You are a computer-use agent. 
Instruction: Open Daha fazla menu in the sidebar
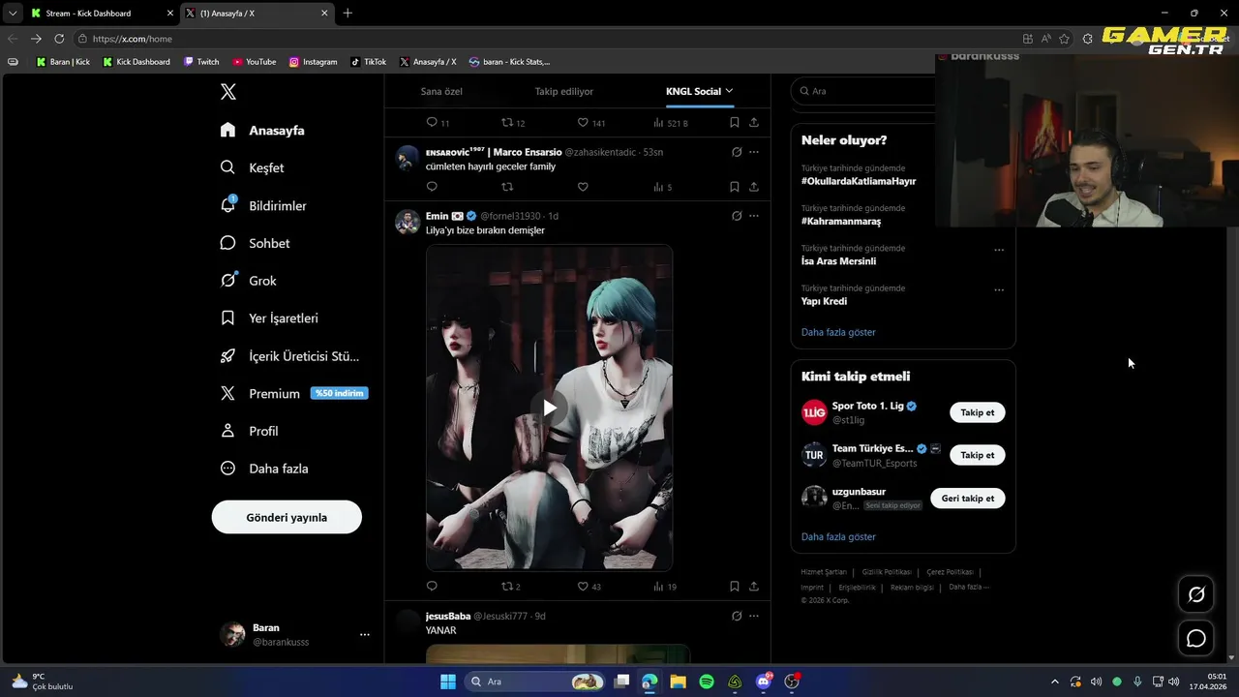coord(264,469)
